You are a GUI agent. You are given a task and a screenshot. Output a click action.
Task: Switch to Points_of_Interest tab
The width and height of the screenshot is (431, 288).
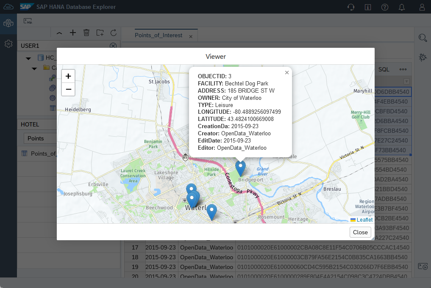(158, 36)
